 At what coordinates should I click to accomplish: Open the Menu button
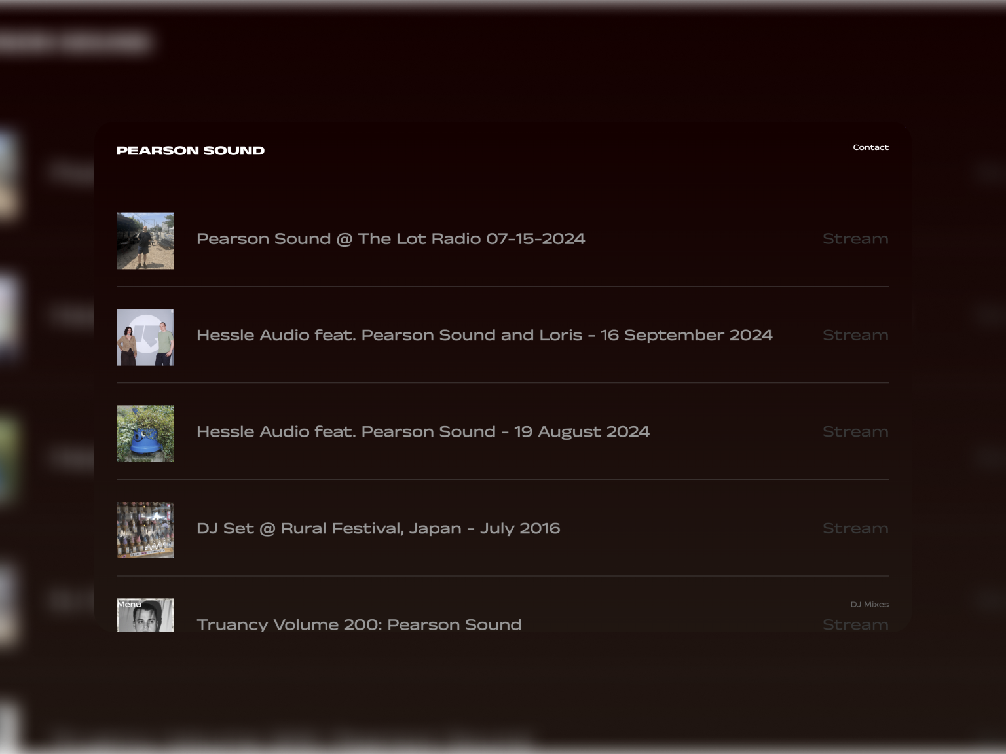[x=129, y=604]
